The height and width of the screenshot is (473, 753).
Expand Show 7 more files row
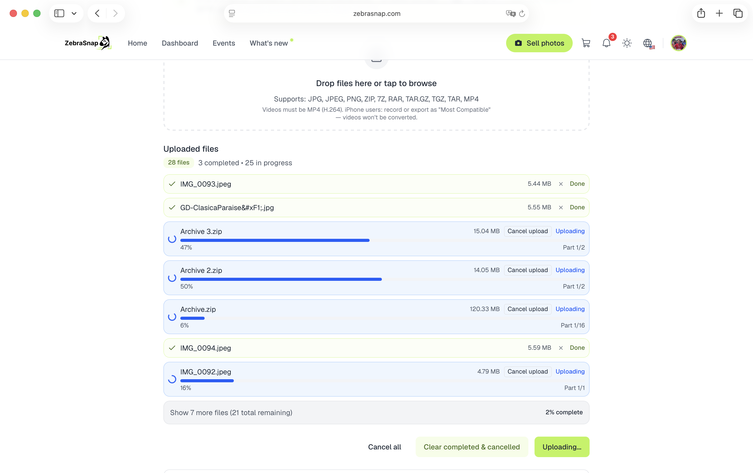click(376, 413)
